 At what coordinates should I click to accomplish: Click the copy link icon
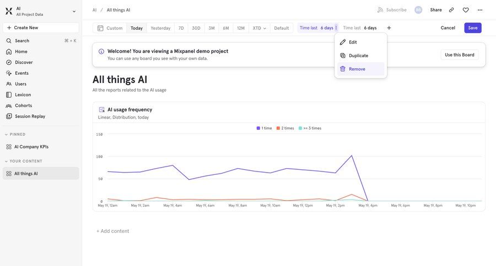click(x=451, y=10)
